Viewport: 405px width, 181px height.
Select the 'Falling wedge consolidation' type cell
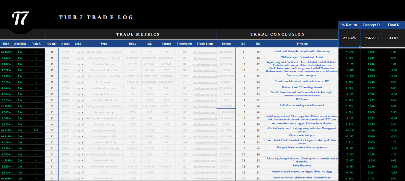(104, 106)
